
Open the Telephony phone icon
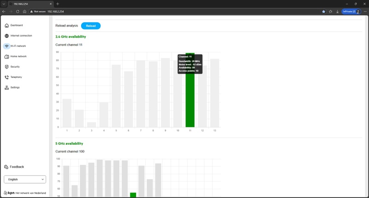pos(6,77)
